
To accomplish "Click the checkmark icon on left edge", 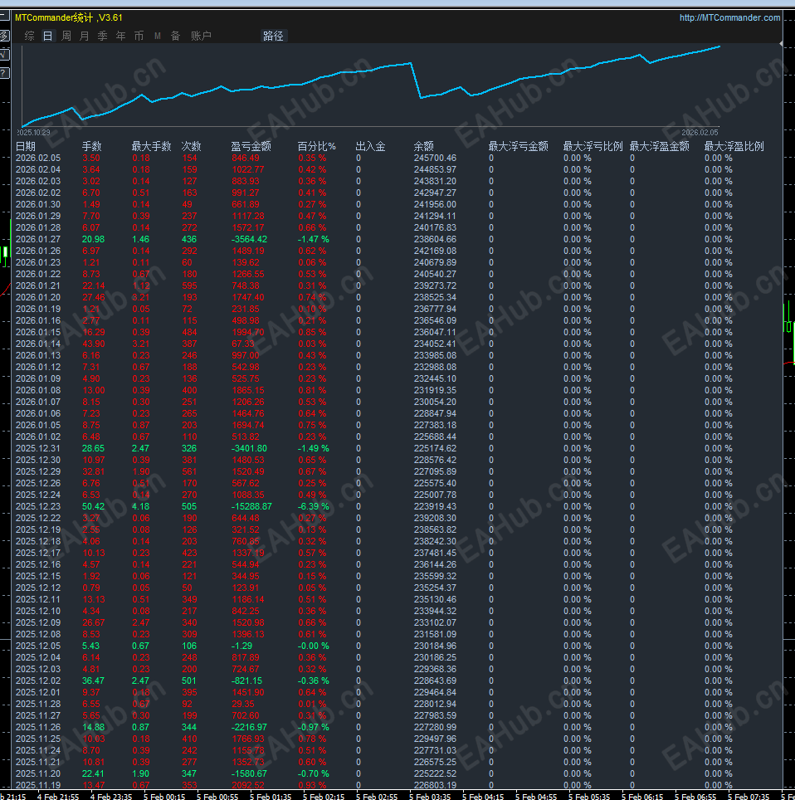I will (4, 55).
